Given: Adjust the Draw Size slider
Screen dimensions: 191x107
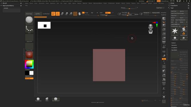Looking at the screenshot, I should click(x=130, y=15).
